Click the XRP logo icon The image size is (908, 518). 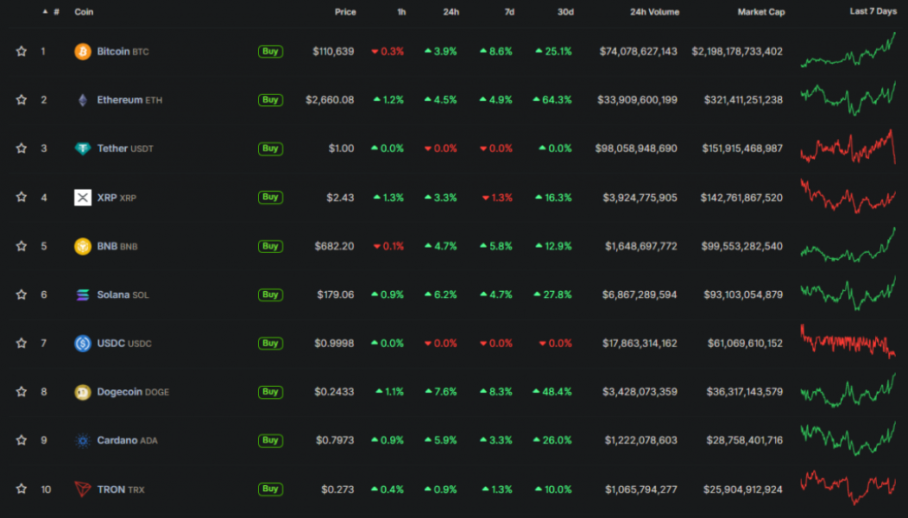[x=82, y=198]
